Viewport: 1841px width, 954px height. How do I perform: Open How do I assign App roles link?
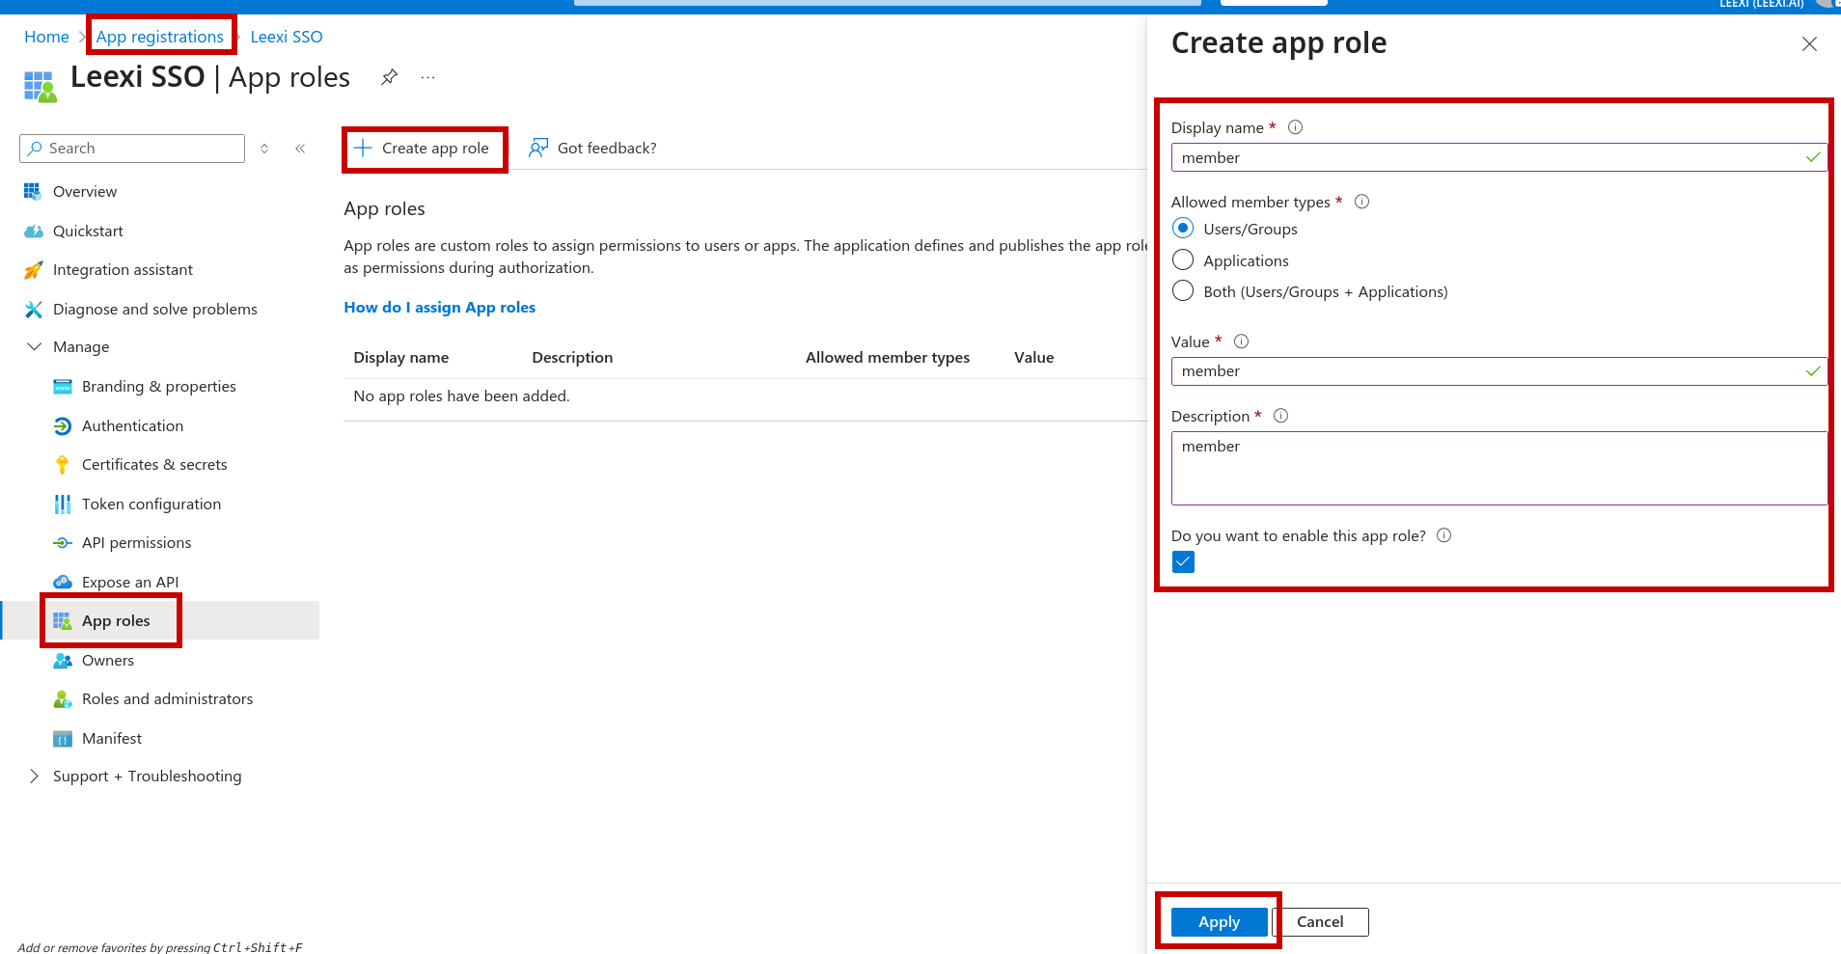[x=440, y=308]
